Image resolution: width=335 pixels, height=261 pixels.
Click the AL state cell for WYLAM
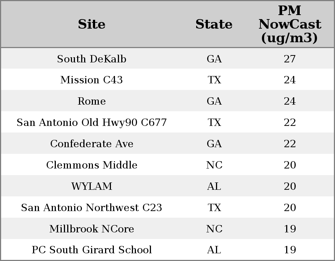[x=214, y=186]
